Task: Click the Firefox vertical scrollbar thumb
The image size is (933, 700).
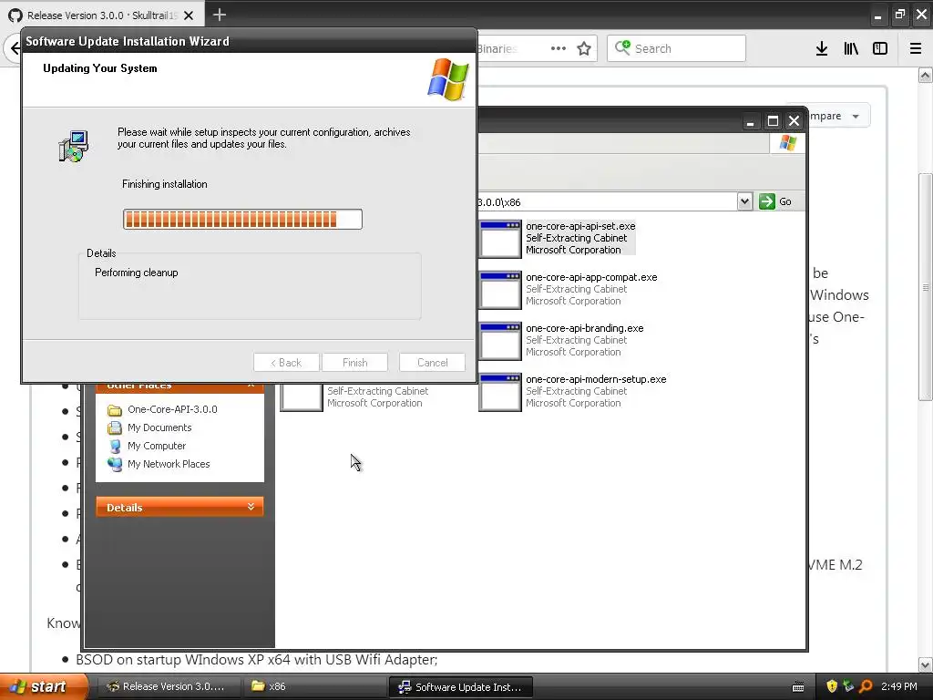Action: (x=925, y=287)
